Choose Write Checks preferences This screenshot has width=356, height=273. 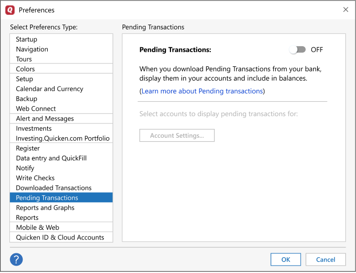pos(35,178)
